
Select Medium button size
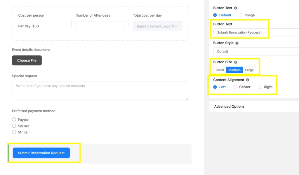[x=234, y=70]
